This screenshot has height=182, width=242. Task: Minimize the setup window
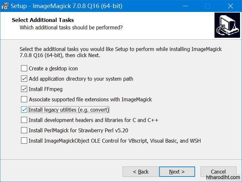[x=185, y=6]
